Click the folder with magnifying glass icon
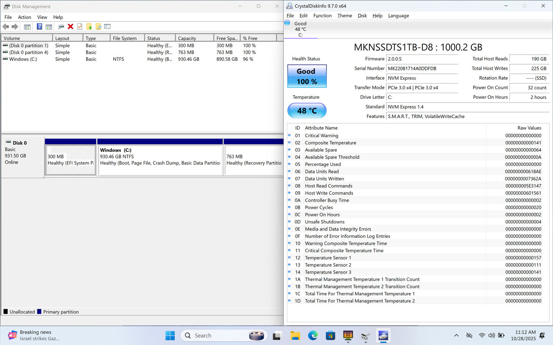The height and width of the screenshot is (345, 553). [x=99, y=27]
